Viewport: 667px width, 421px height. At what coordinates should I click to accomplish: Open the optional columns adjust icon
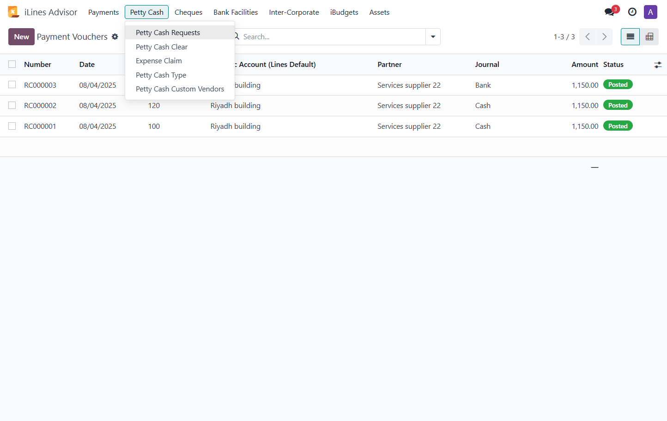658,65
